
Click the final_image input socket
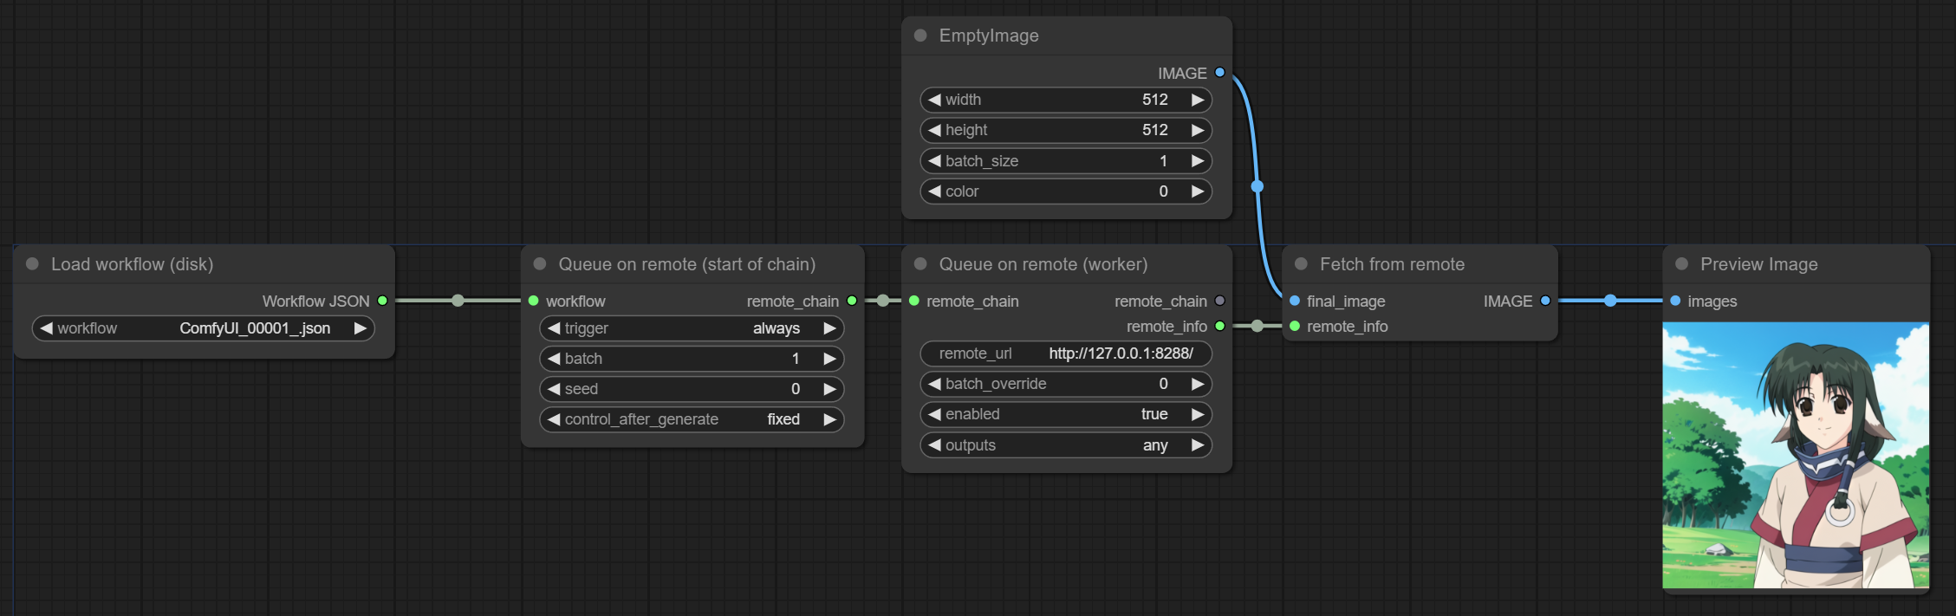click(x=1295, y=301)
